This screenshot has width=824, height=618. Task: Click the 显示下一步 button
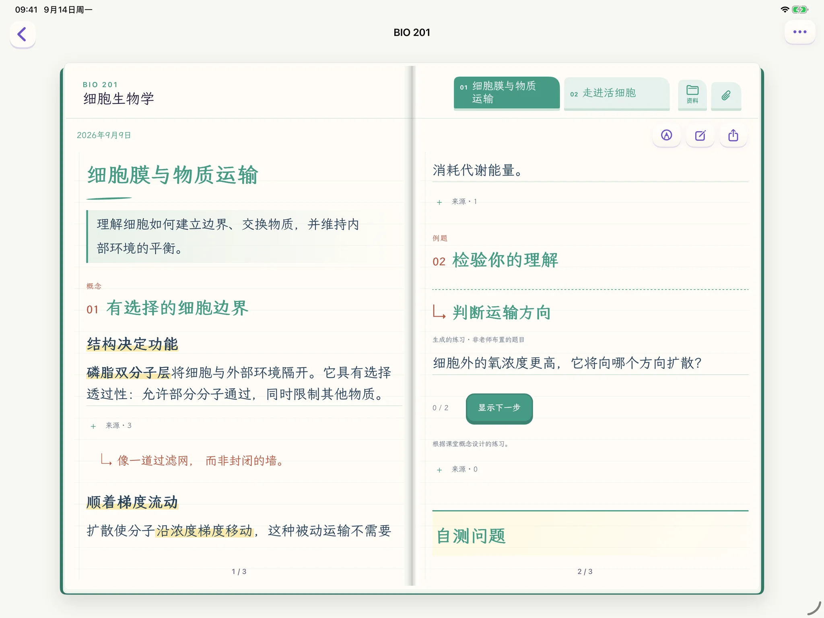pyautogui.click(x=499, y=408)
